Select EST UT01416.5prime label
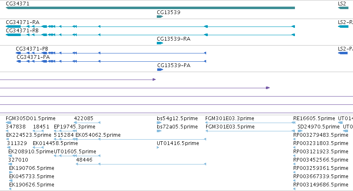The image size is (353, 191). point(178,143)
